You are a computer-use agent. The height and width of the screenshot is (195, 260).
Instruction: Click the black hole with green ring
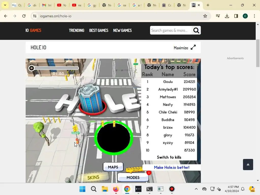pos(113,138)
